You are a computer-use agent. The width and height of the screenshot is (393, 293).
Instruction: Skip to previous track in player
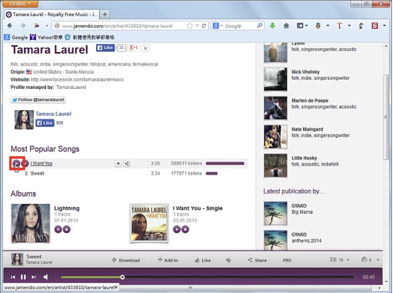point(13,277)
